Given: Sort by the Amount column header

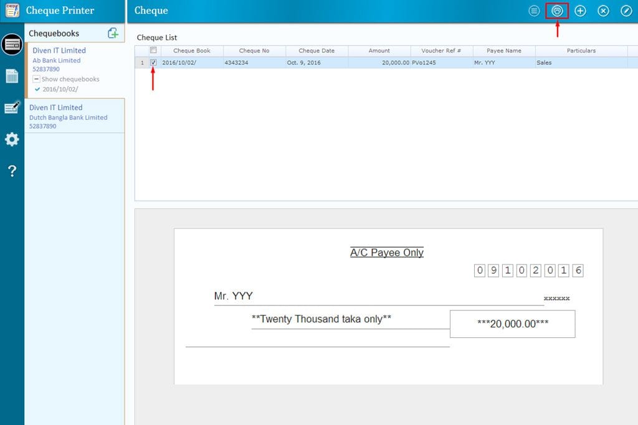Looking at the screenshot, I should 379,50.
